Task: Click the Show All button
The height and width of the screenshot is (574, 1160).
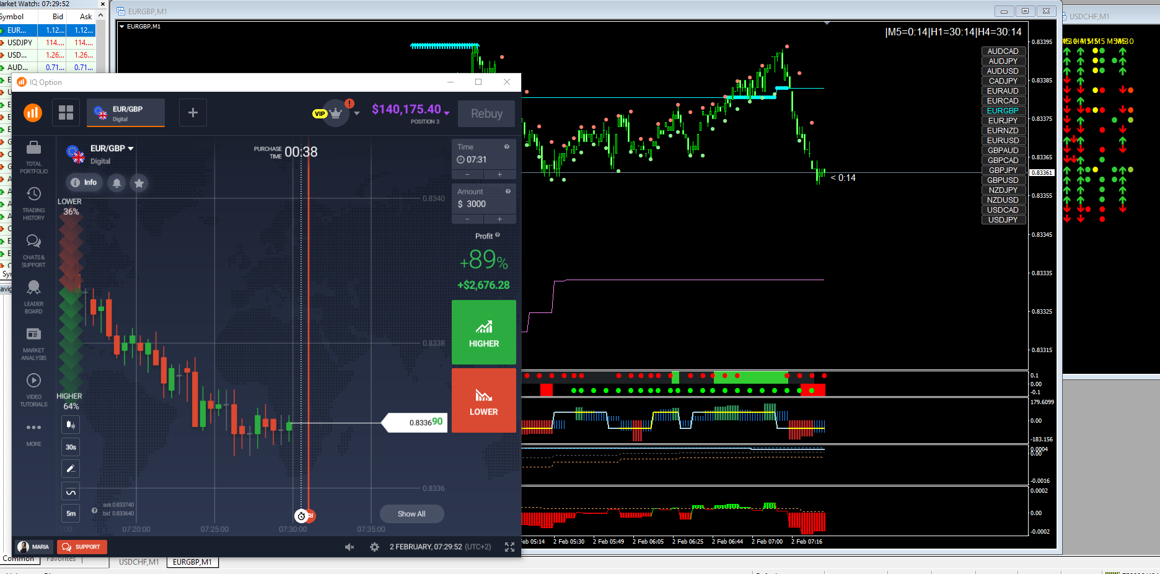Action: [x=411, y=514]
